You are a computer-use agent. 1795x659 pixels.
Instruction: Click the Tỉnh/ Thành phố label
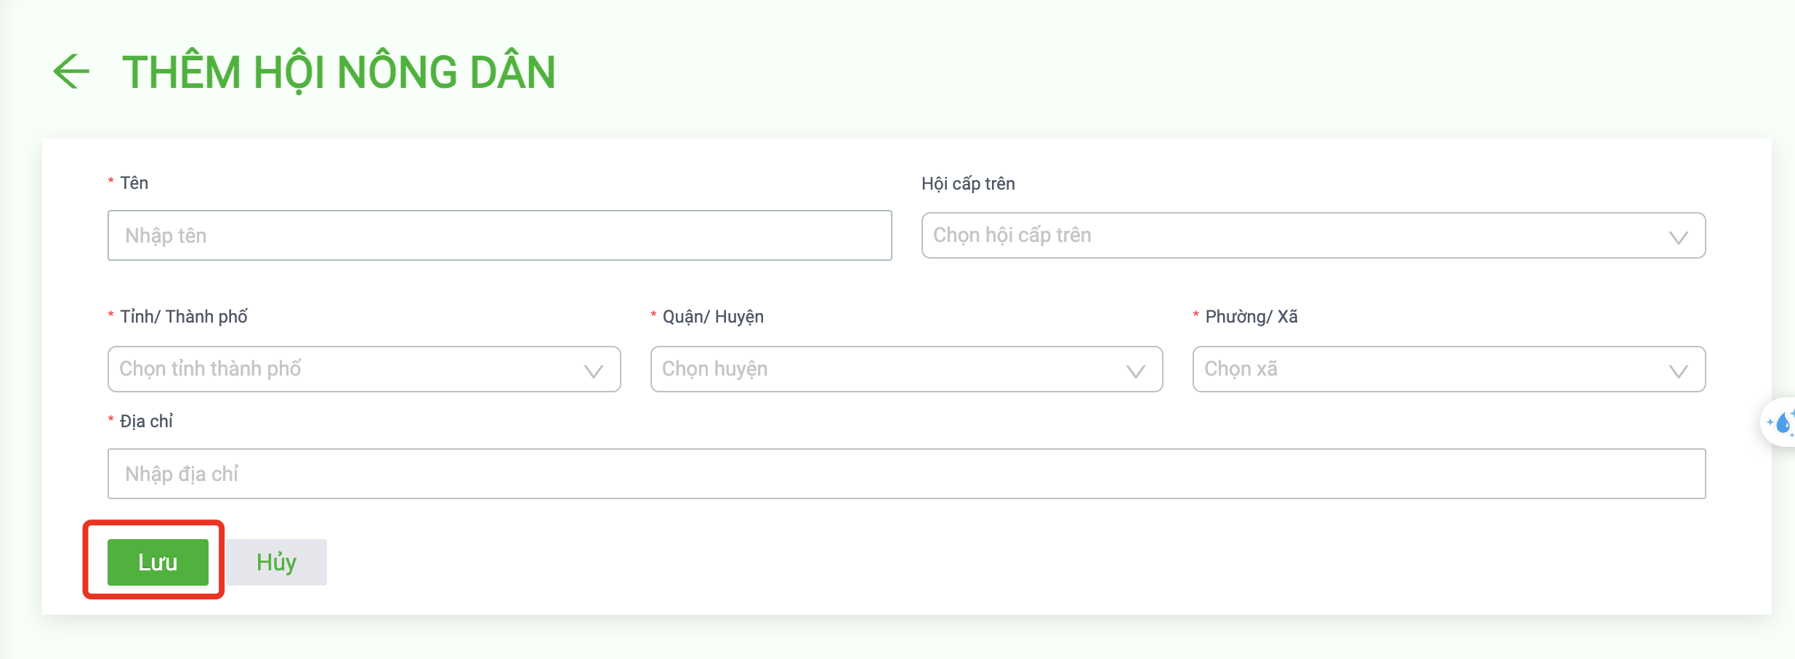pos(183,317)
